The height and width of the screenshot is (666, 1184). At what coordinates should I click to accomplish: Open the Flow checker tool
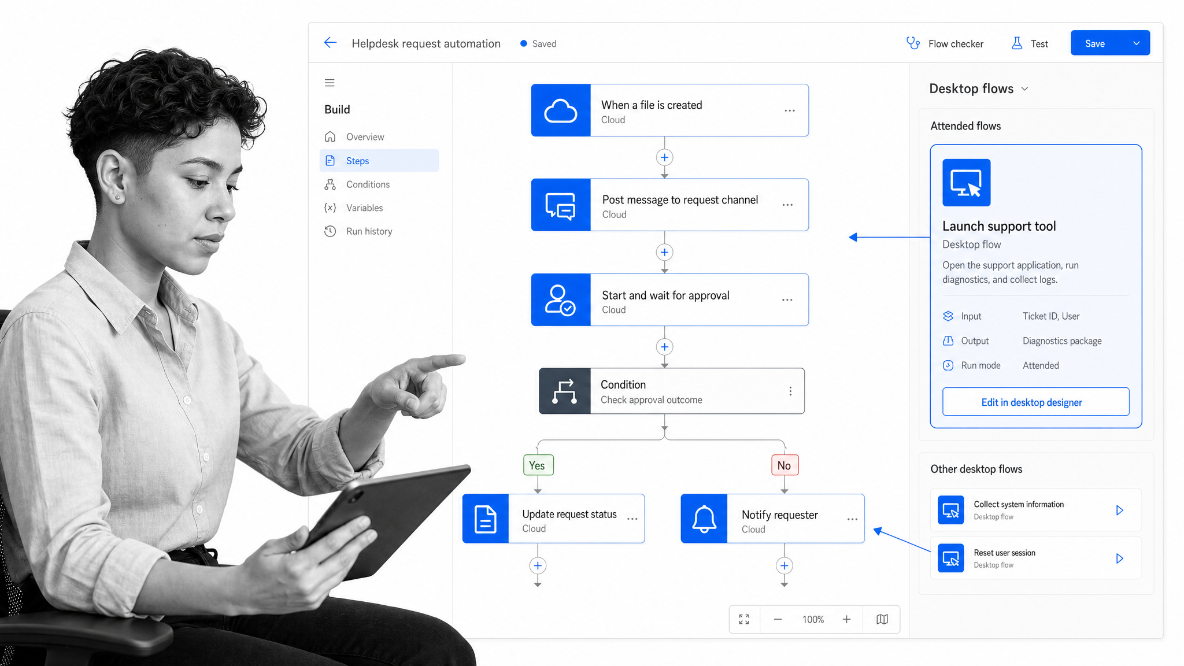(945, 43)
